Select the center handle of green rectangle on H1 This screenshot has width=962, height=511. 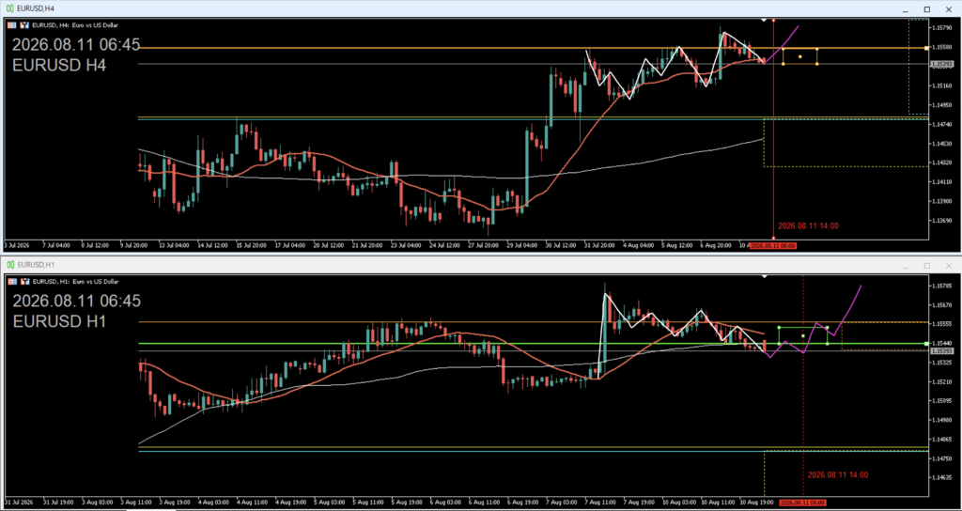(x=802, y=335)
